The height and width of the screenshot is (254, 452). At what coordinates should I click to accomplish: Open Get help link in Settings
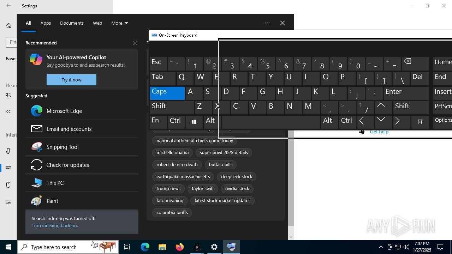coord(379,132)
